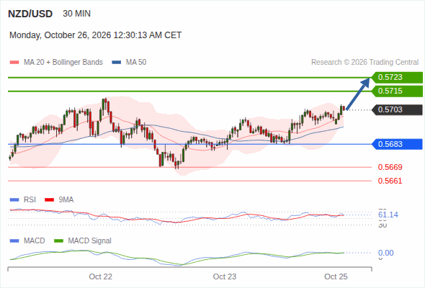The width and height of the screenshot is (425, 288).
Task: Click the MACD Signal green legend swatch
Action: click(58, 241)
